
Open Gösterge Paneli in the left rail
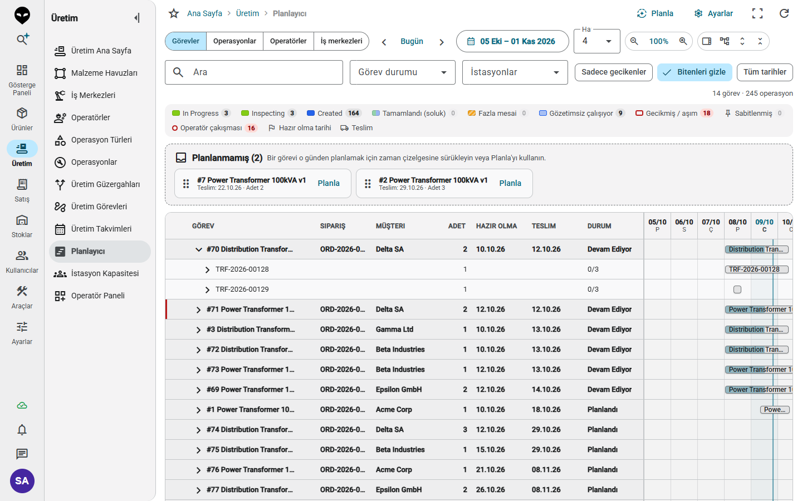tap(22, 80)
